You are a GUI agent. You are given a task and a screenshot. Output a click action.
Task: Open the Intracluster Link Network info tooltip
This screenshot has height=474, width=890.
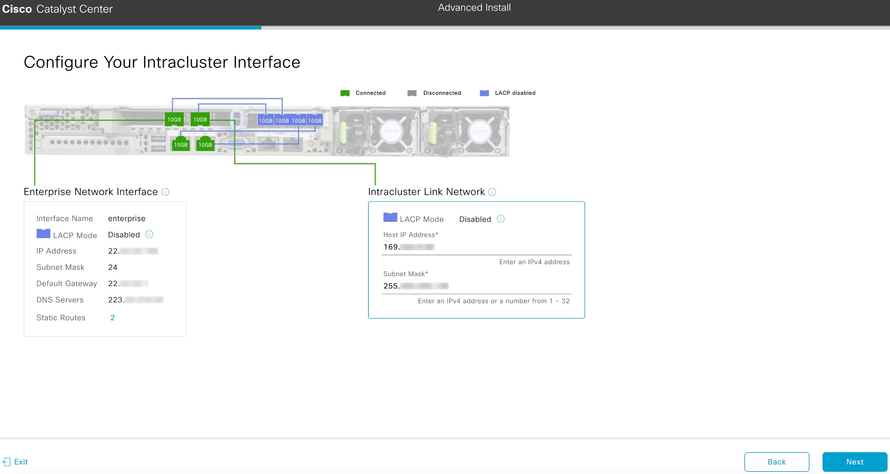coord(493,192)
